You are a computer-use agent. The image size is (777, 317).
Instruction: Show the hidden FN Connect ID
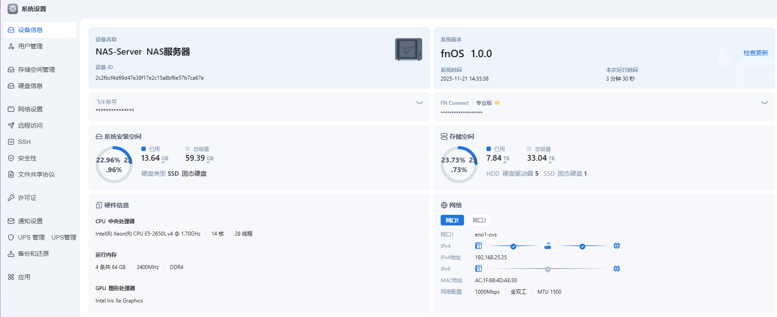[x=764, y=103]
